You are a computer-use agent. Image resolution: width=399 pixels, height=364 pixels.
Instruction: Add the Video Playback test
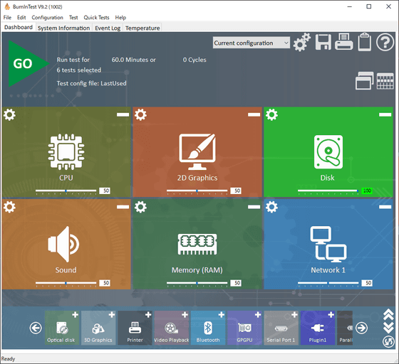tap(185, 315)
